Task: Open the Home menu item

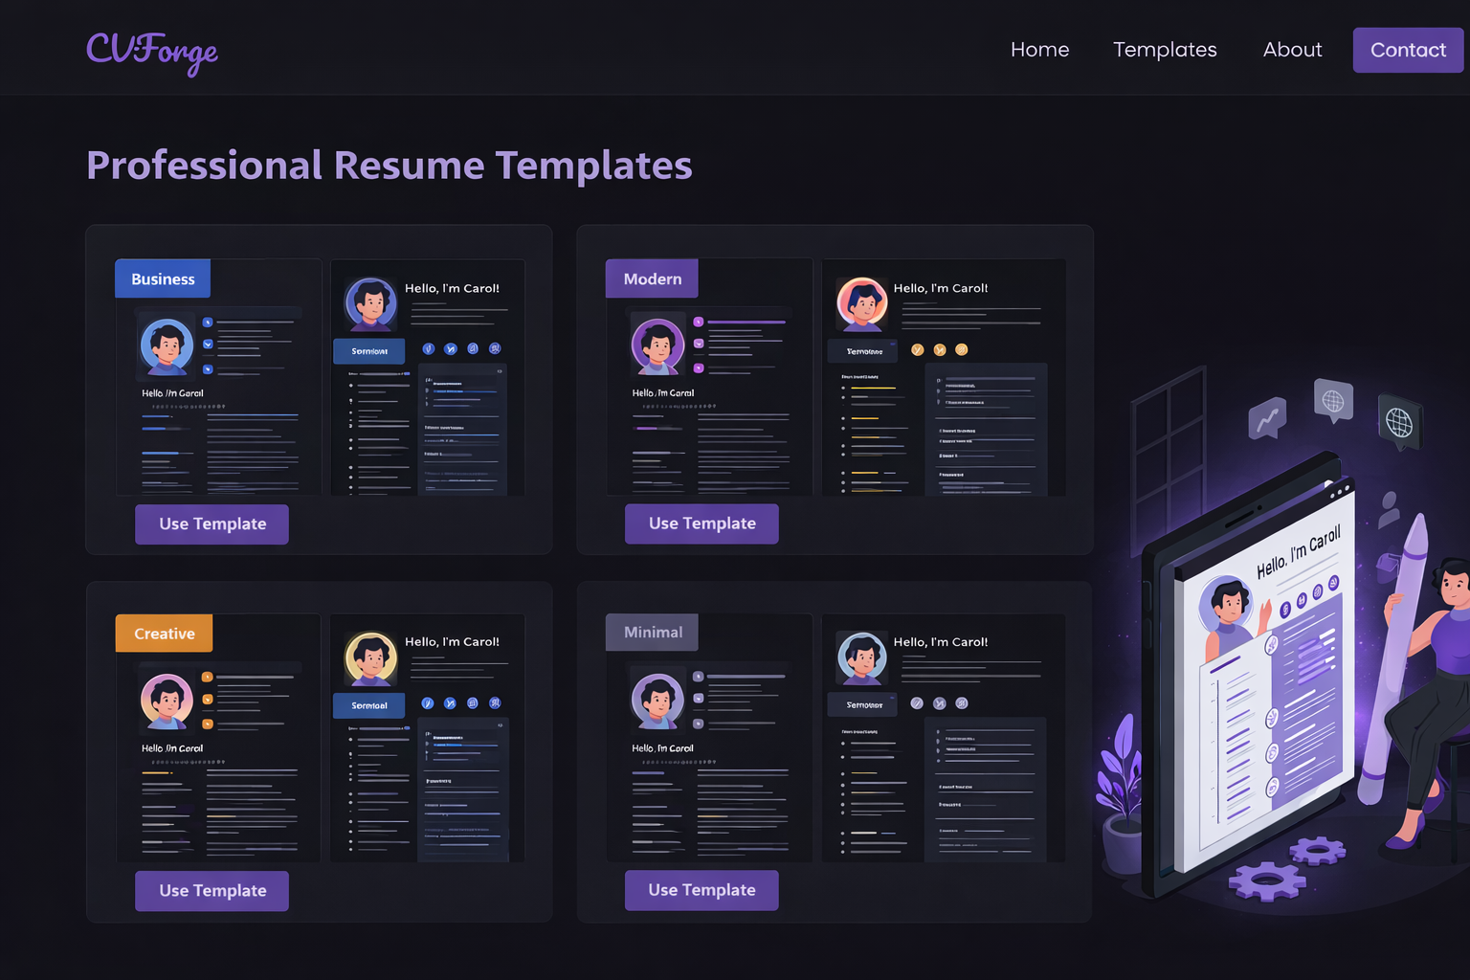Action: tap(1039, 50)
